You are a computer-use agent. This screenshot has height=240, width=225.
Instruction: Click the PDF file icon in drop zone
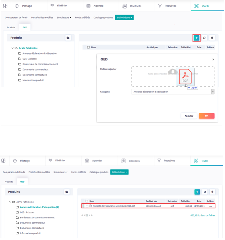coord(185,76)
